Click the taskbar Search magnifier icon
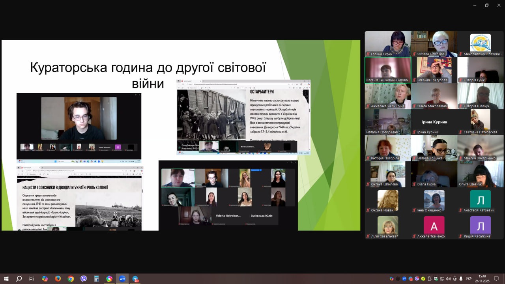The width and height of the screenshot is (505, 284). pos(19,278)
